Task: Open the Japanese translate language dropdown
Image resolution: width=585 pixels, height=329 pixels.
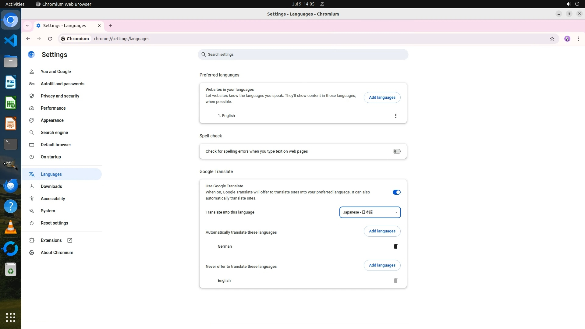Action: click(x=370, y=212)
